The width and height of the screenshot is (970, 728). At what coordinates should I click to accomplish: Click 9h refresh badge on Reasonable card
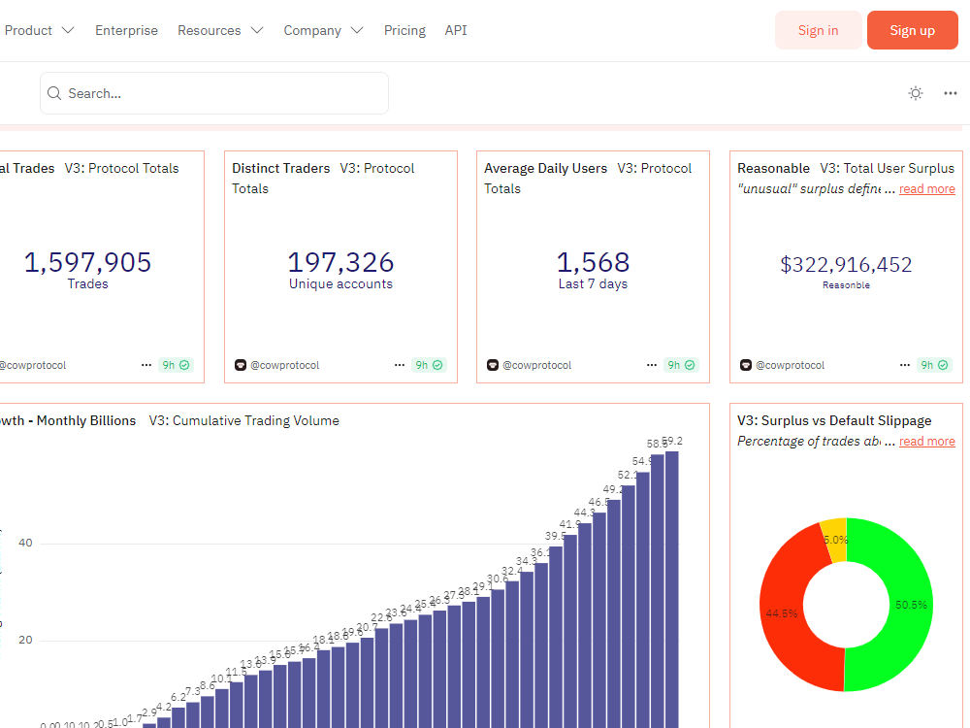(934, 365)
